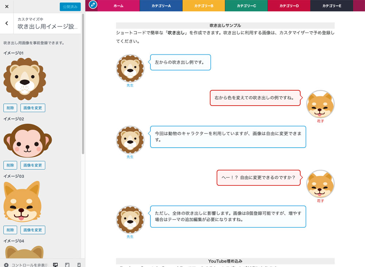Click lion avatar beside 今回は動物のキャラクター bubble

click(130, 140)
